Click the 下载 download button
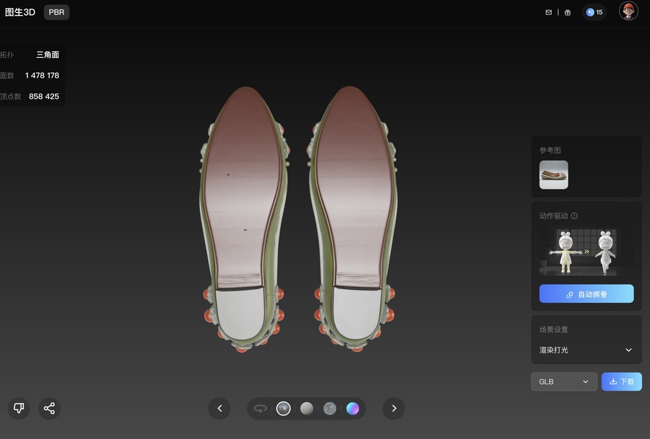Image resolution: width=650 pixels, height=439 pixels. click(x=621, y=381)
